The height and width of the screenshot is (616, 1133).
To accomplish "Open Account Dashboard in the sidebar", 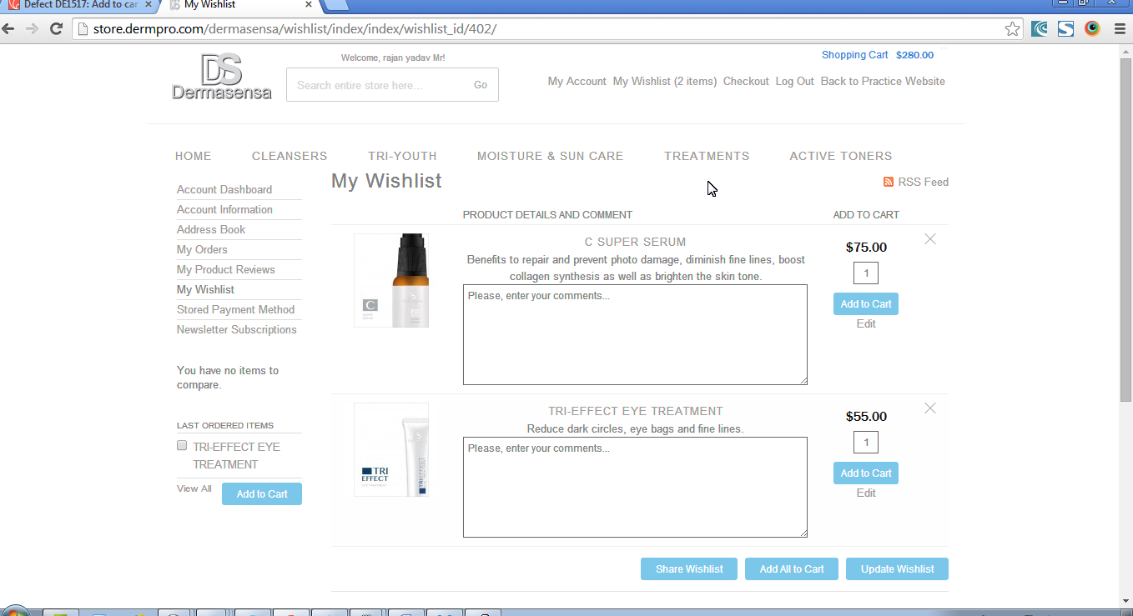I will click(224, 190).
